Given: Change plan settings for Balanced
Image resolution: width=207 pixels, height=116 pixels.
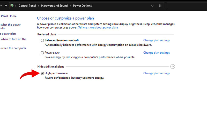Looking at the screenshot, I should 157,40.
